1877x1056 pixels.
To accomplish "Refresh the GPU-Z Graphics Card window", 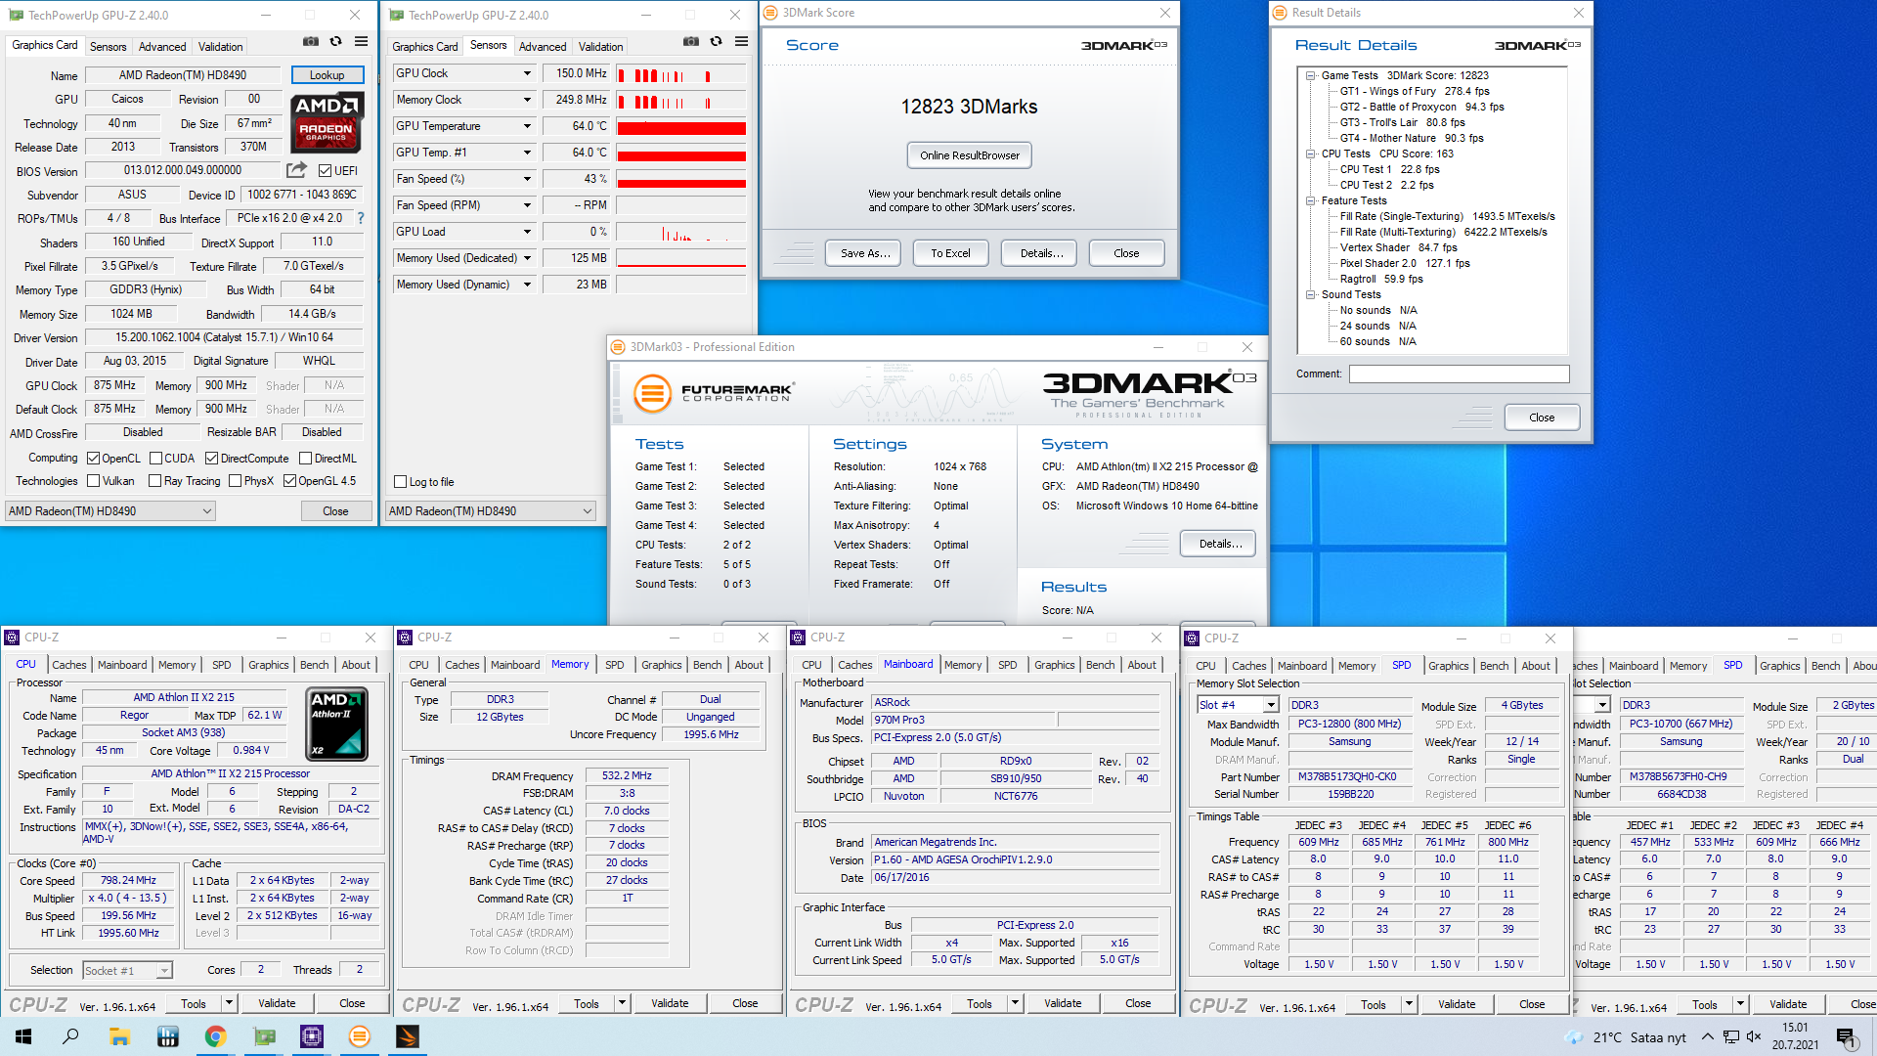I will [335, 42].
